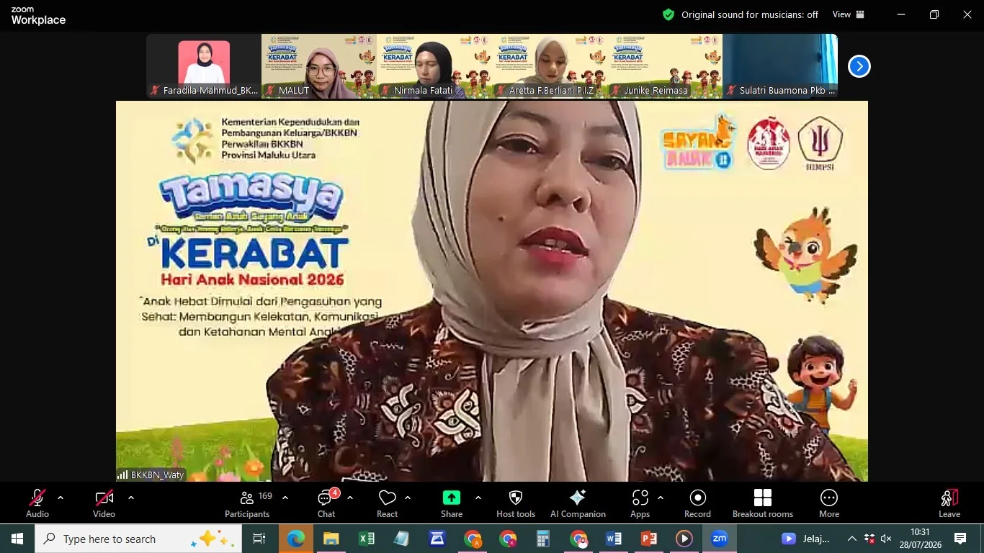Open the Zoom Apps panel
Image resolution: width=984 pixels, height=553 pixels.
[640, 503]
